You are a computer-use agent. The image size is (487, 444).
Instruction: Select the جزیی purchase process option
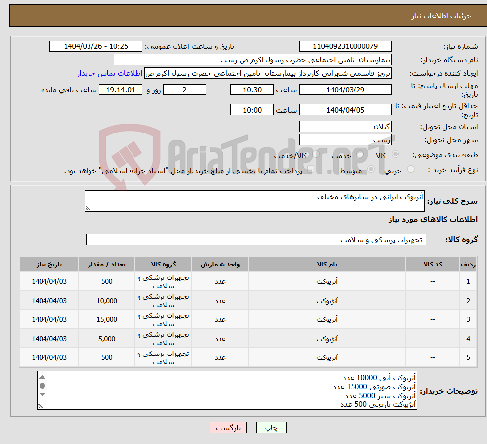(x=411, y=169)
